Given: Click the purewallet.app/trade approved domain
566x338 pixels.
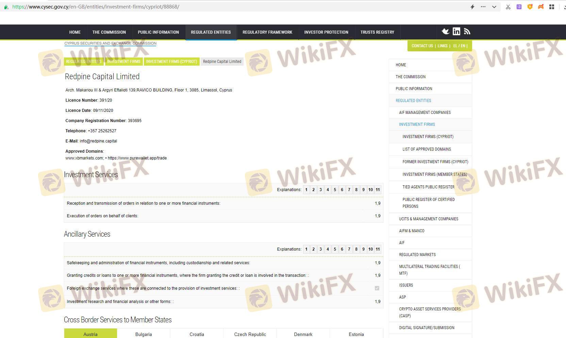Looking at the screenshot, I should pyautogui.click(x=137, y=158).
